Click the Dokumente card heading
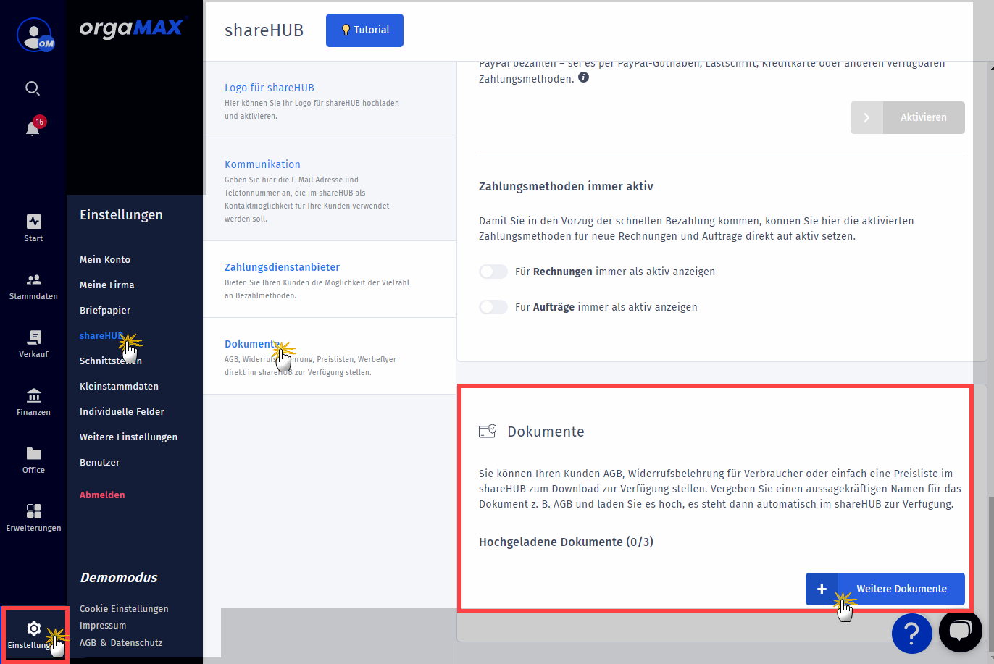 tap(546, 432)
